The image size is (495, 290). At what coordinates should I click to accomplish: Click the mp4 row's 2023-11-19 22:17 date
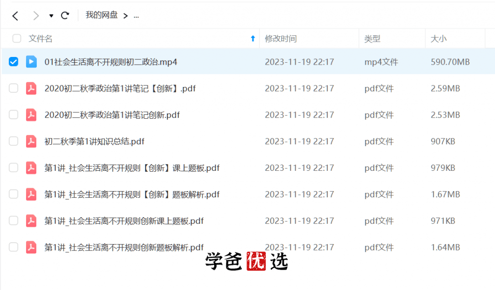point(299,62)
